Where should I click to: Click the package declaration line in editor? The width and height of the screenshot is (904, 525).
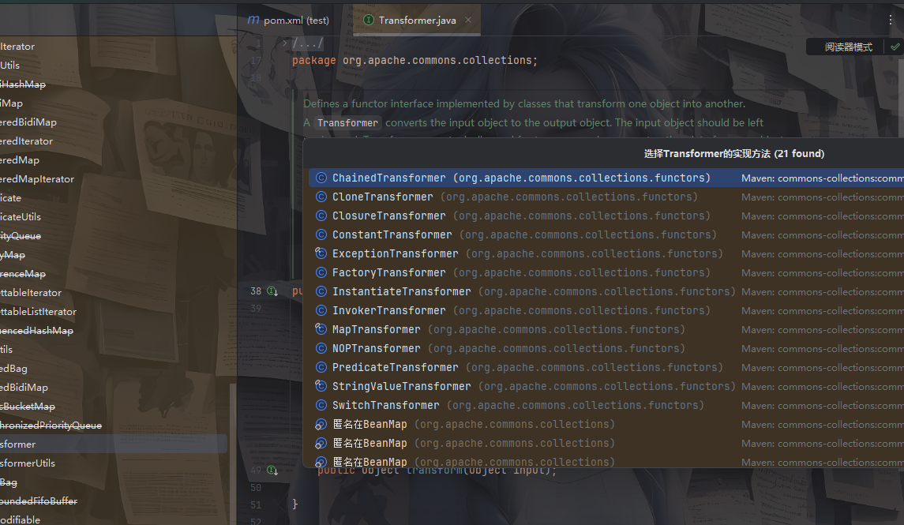tap(414, 61)
